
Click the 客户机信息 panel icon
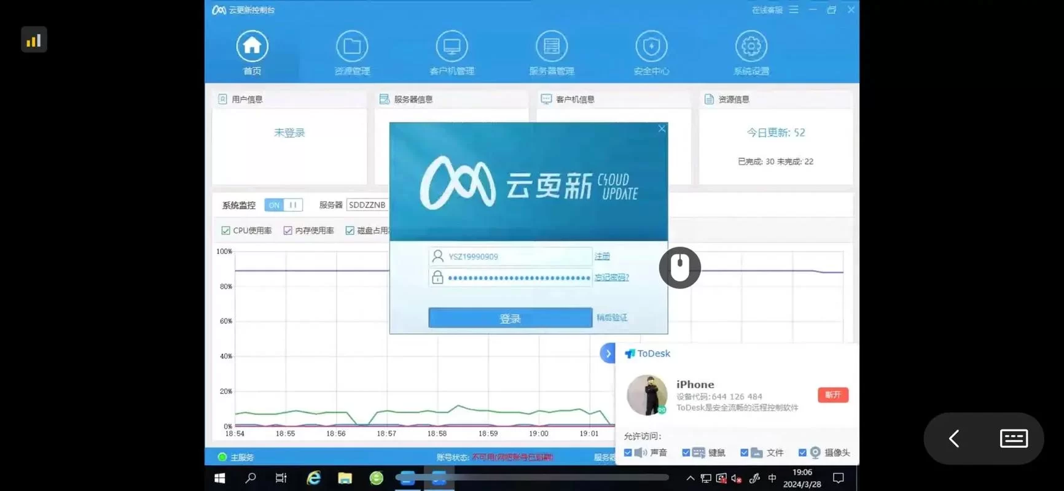[546, 99]
